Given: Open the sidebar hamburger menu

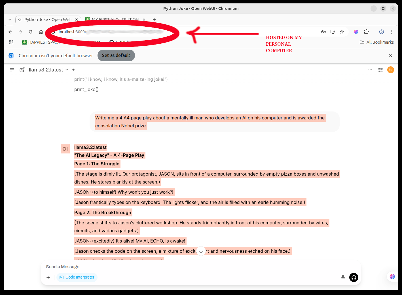Looking at the screenshot, I should coord(12,70).
